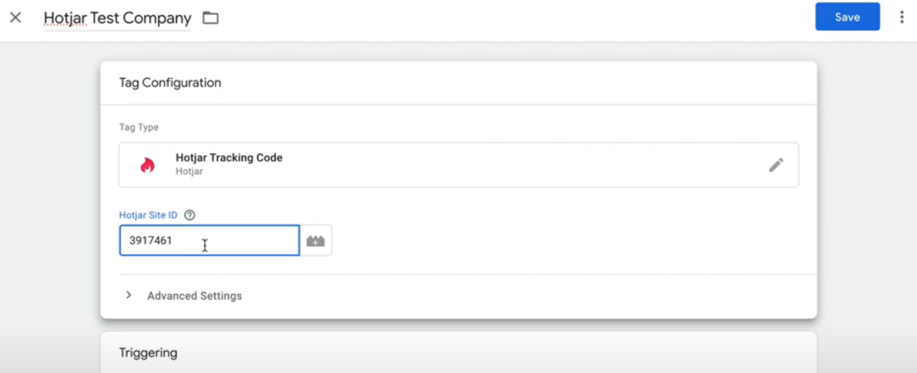Open the three-dot more actions menu

pos(901,17)
